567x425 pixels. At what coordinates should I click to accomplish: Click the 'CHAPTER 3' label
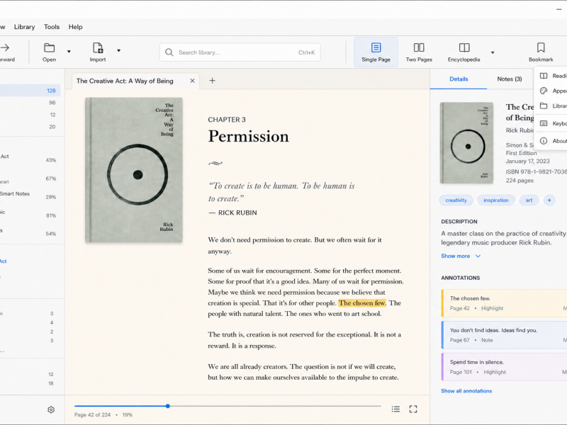click(x=227, y=120)
